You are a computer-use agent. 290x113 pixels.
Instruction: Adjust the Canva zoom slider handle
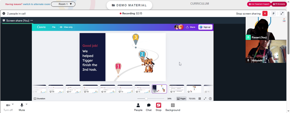146,99
